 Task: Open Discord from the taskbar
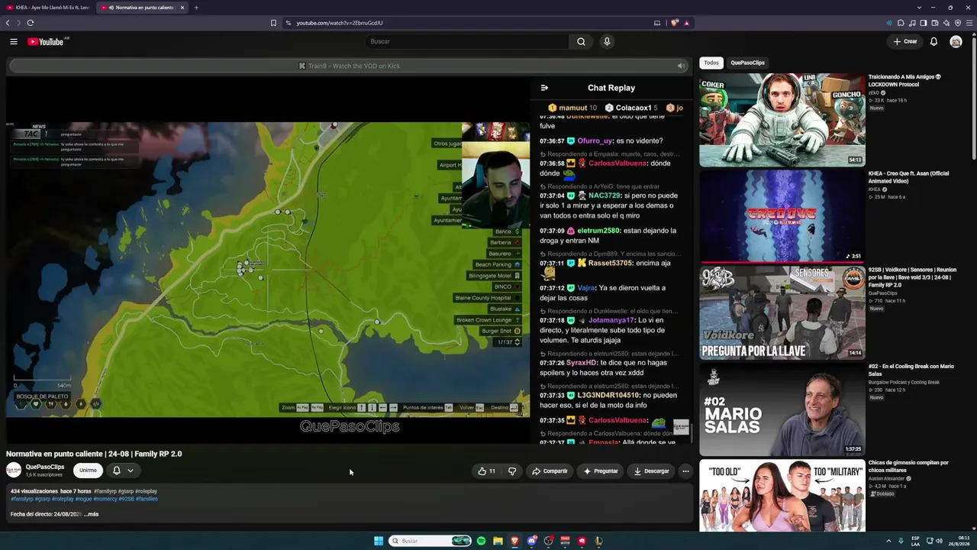[532, 541]
